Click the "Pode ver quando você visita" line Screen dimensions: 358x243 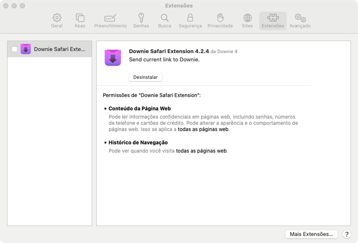168,151
